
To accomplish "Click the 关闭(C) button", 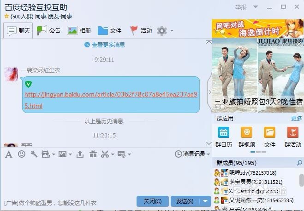I will coord(153,201).
